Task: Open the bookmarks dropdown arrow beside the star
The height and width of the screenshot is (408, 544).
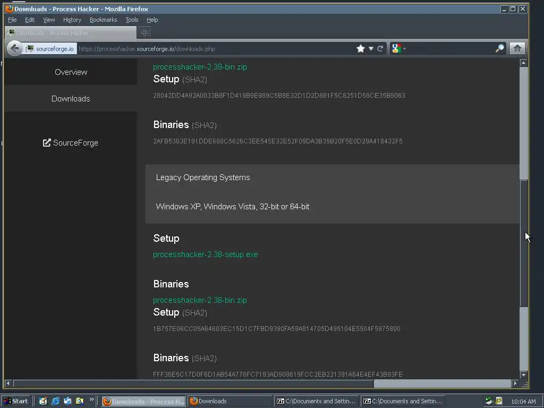Action: (371, 48)
